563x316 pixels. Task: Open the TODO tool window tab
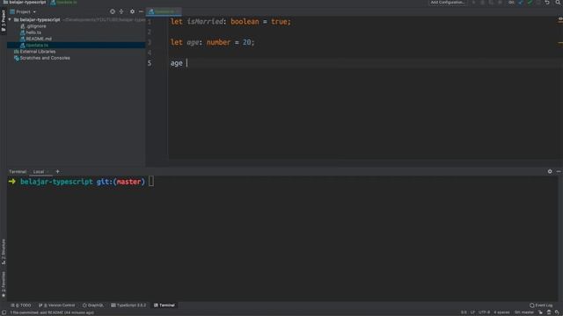coord(21,305)
